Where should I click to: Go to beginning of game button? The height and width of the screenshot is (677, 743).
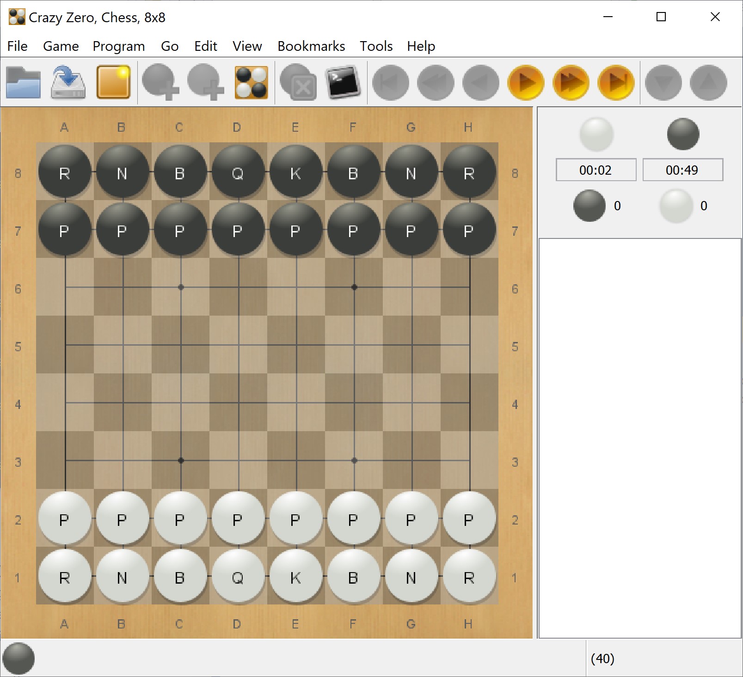tap(391, 83)
